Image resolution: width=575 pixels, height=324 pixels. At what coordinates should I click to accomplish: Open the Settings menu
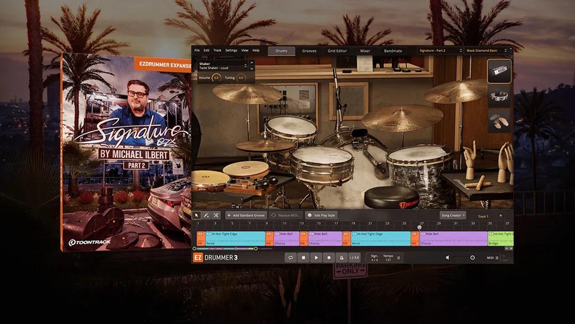[231, 50]
